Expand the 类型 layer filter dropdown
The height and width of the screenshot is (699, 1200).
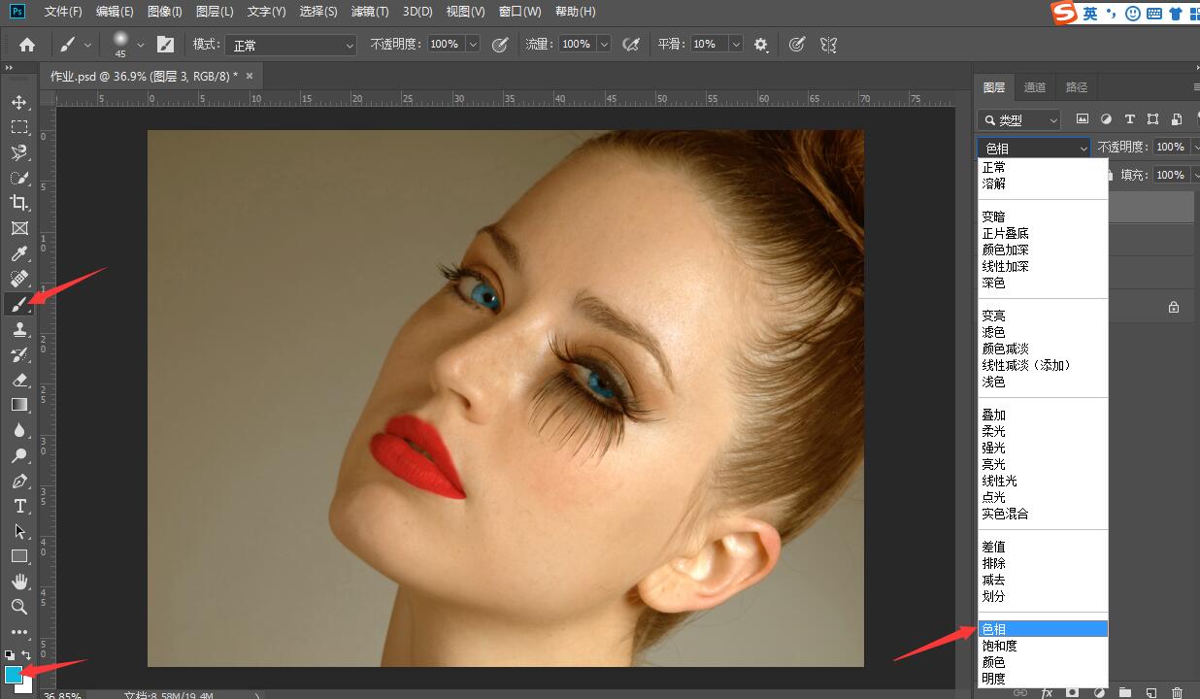1019,119
